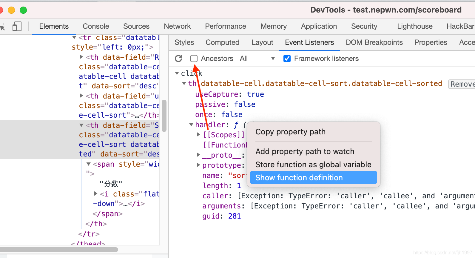Enable the Ancestors checkbox
The image size is (475, 258).
click(x=194, y=59)
